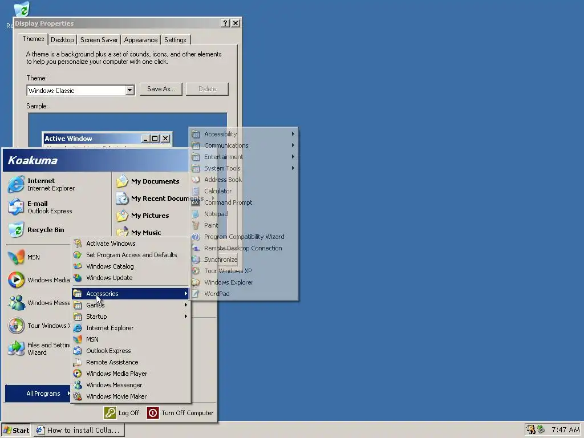This screenshot has width=584, height=438.
Task: Open Files and Settings Transfer Wizard icon
Action: [x=16, y=348]
